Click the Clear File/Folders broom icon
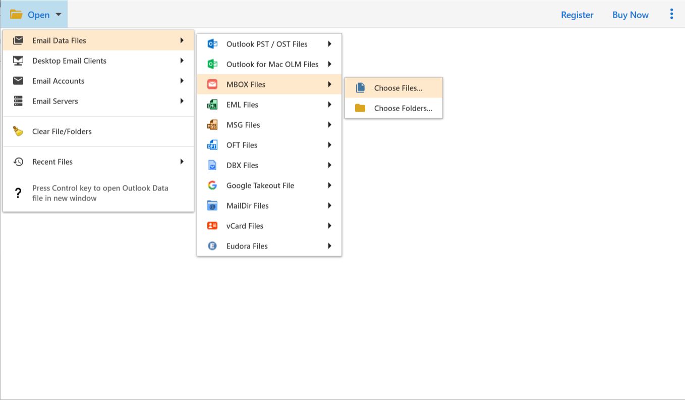The width and height of the screenshot is (685, 400). tap(18, 131)
